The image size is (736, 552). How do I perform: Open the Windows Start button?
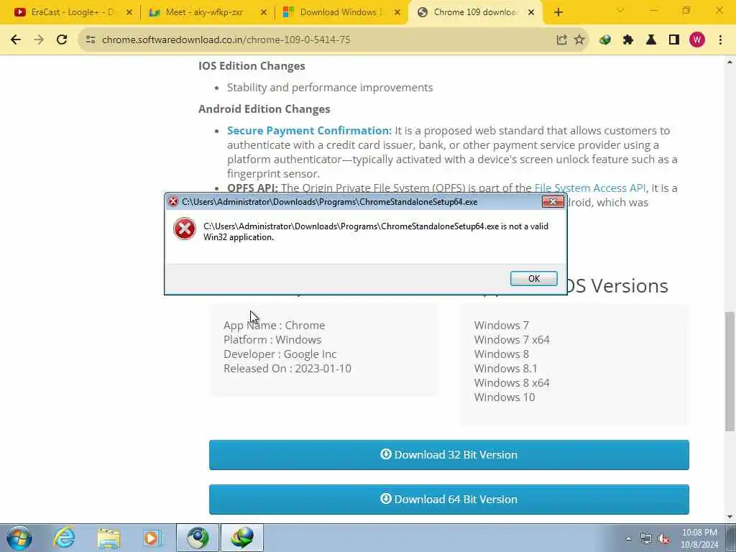(x=19, y=538)
